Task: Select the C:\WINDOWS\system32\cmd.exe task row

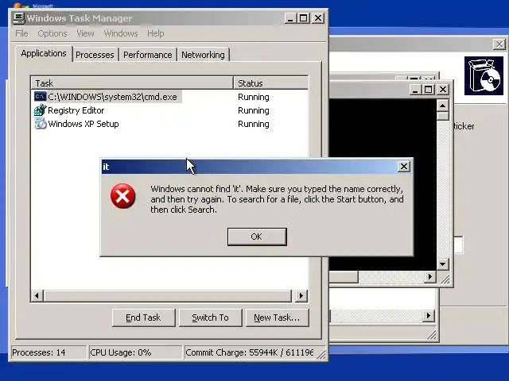Action: pyautogui.click(x=169, y=97)
